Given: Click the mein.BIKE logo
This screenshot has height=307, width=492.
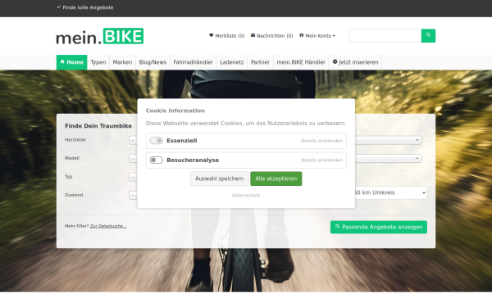Looking at the screenshot, I should click(100, 36).
